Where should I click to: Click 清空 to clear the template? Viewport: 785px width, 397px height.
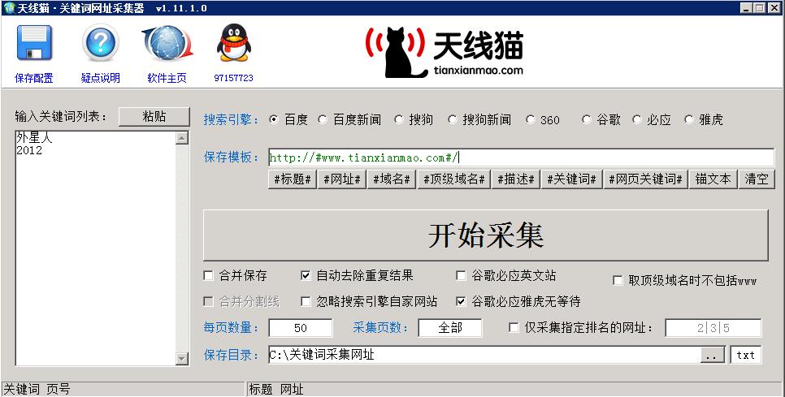tap(757, 179)
